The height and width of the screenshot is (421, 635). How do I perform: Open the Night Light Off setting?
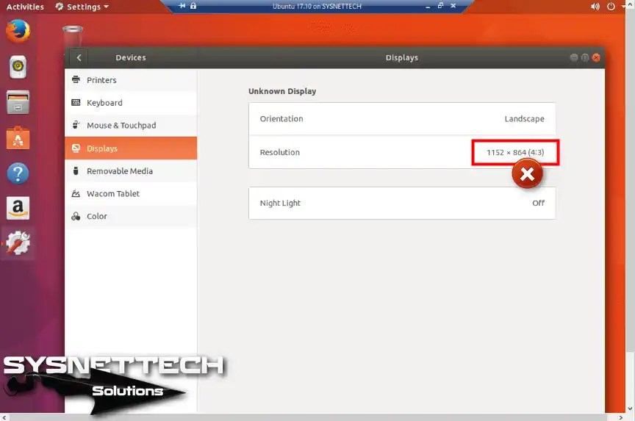(402, 203)
